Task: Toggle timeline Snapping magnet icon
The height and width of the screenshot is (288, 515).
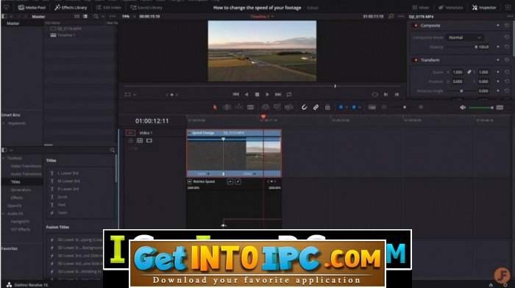Action: click(304, 107)
